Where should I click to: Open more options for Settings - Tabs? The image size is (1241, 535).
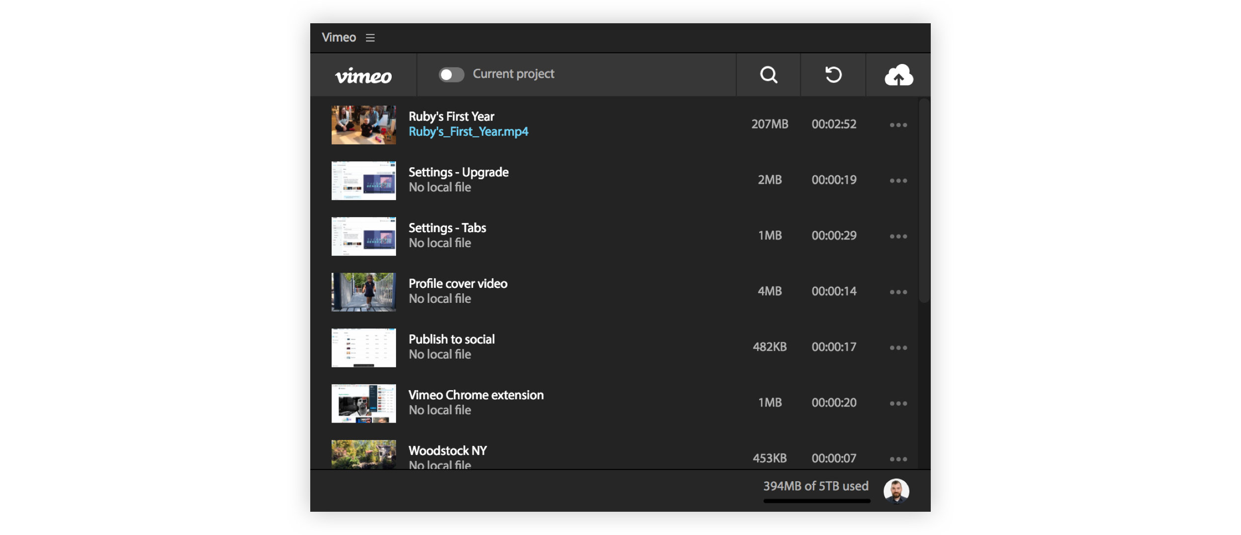pyautogui.click(x=898, y=236)
